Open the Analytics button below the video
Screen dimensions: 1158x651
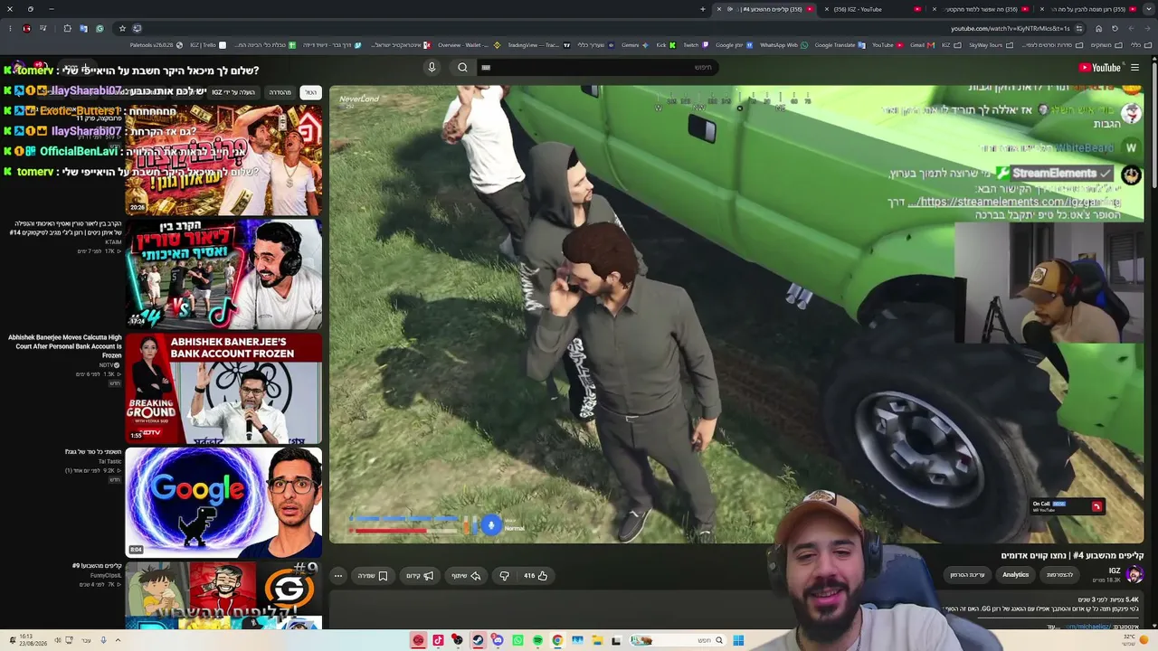click(1015, 574)
